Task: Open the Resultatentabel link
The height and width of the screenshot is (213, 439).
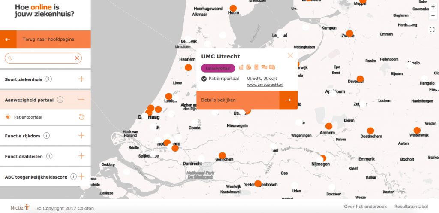Action: [411, 207]
